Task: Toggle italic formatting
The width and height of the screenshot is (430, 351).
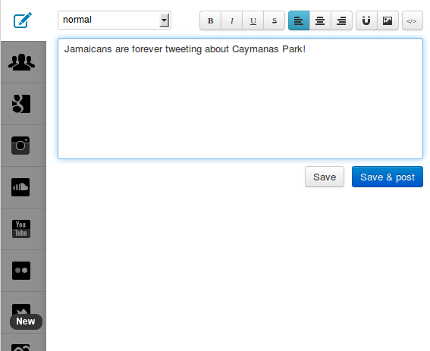Action: [232, 20]
